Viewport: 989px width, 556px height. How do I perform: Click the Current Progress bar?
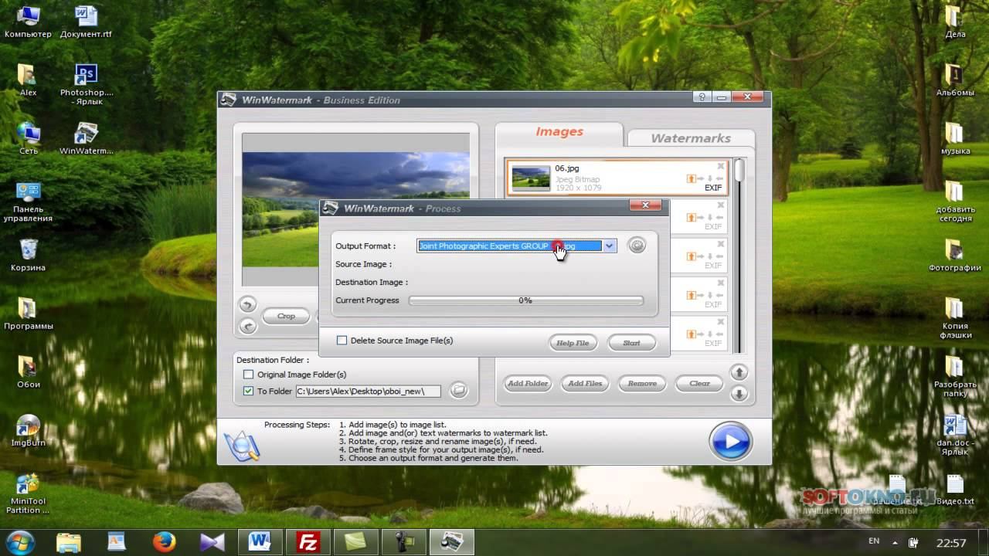[525, 300]
